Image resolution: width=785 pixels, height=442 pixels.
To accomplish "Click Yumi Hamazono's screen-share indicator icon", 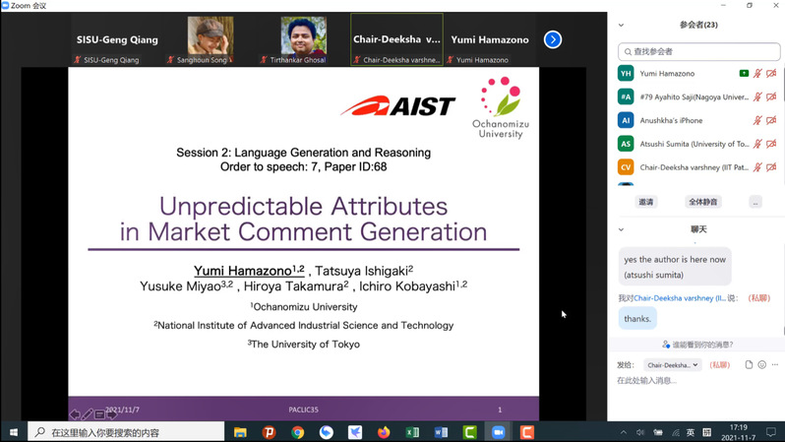I will pyautogui.click(x=744, y=74).
